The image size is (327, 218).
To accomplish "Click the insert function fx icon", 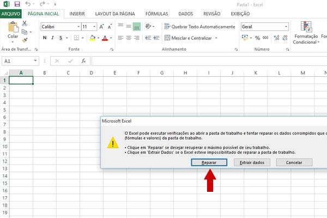I will pyautogui.click(x=83, y=61).
